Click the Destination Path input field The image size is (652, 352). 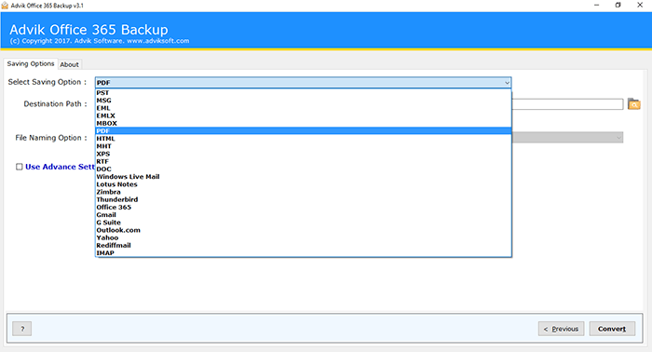coord(567,104)
